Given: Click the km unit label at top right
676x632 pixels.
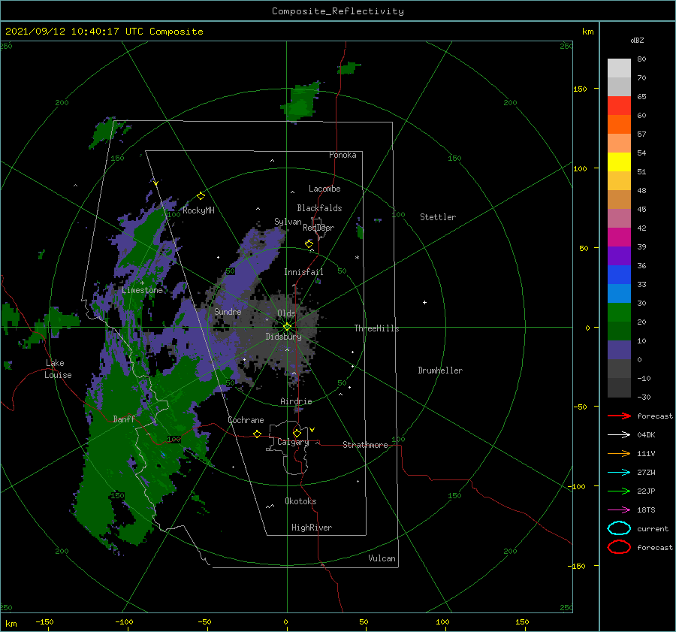Looking at the screenshot, I should 587,32.
